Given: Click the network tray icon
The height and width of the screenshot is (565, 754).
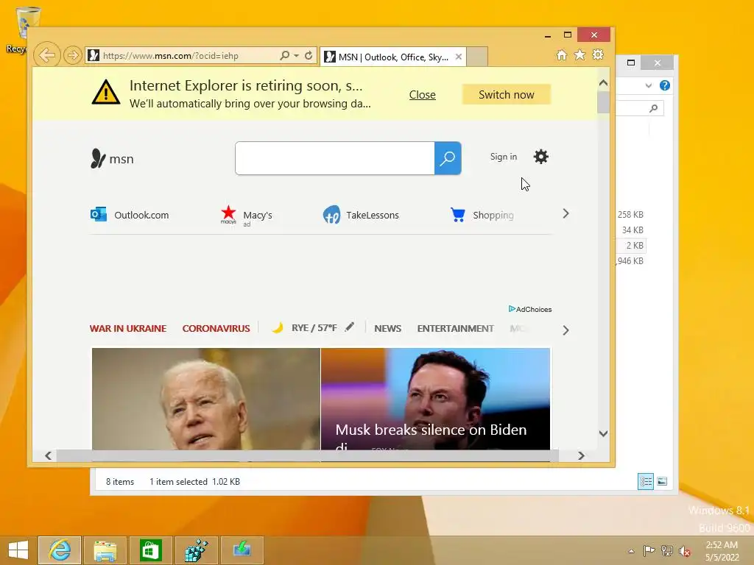Looking at the screenshot, I should [x=666, y=550].
